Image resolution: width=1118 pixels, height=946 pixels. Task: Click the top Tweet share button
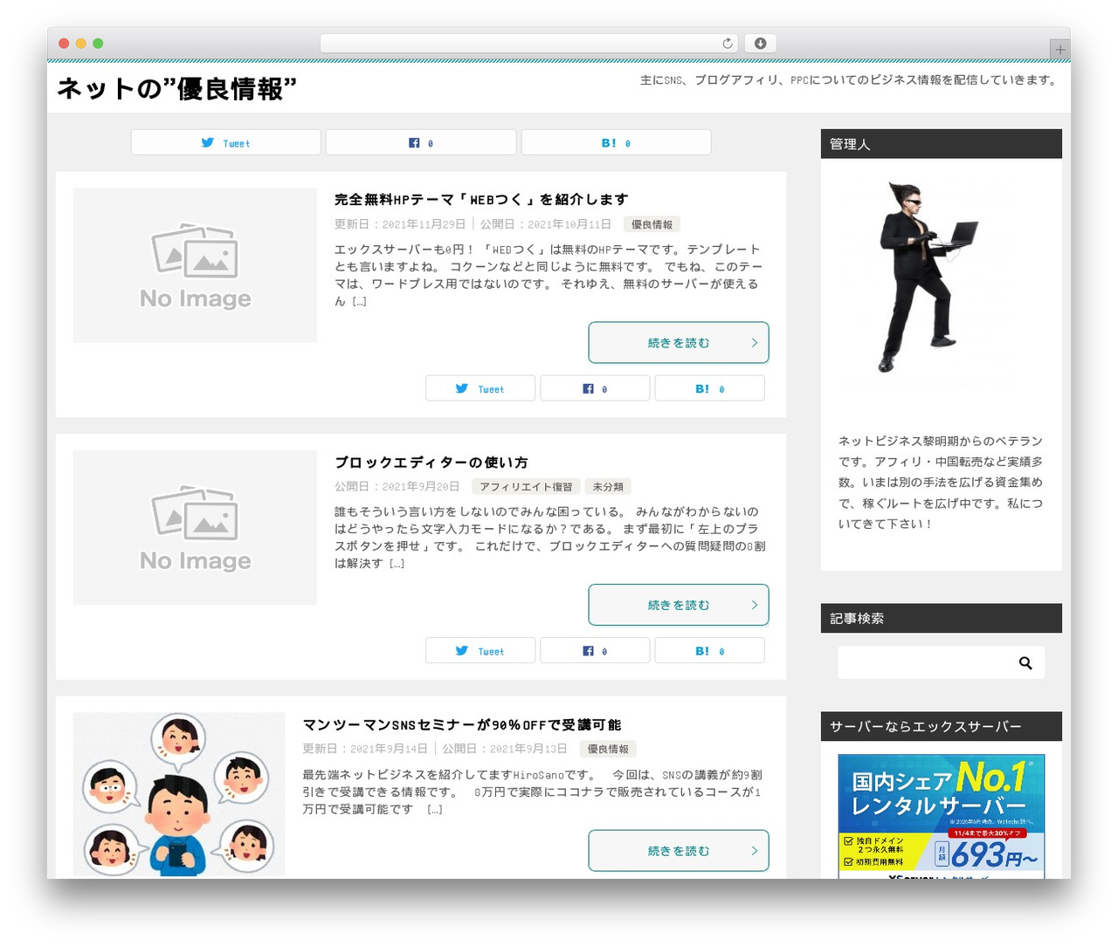coord(226,143)
